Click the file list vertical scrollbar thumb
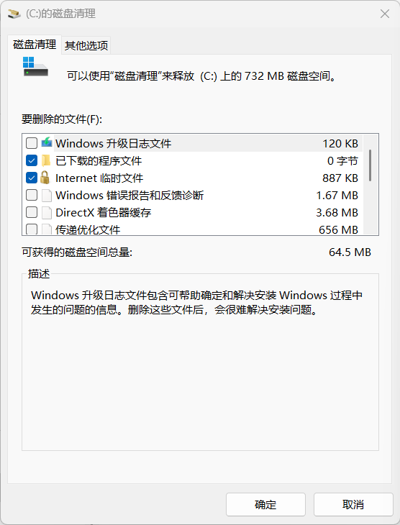The width and height of the screenshot is (400, 525). [x=371, y=165]
